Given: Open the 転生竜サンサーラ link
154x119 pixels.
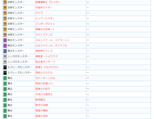Looking at the screenshot, I should pos(45,62).
